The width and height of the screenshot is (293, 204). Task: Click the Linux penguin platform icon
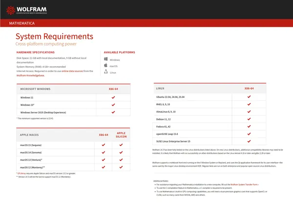coord(106,72)
